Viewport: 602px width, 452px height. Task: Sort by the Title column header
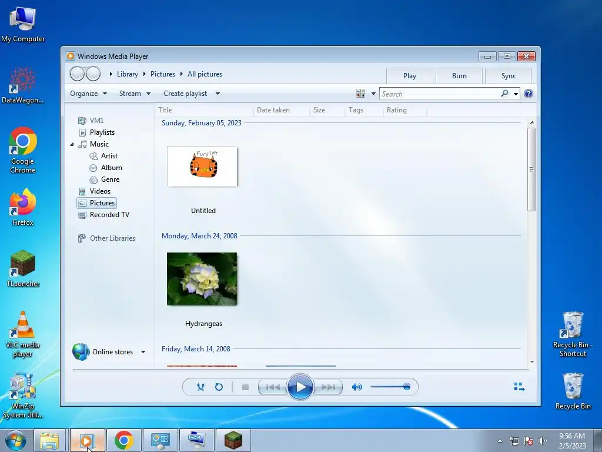pos(204,110)
